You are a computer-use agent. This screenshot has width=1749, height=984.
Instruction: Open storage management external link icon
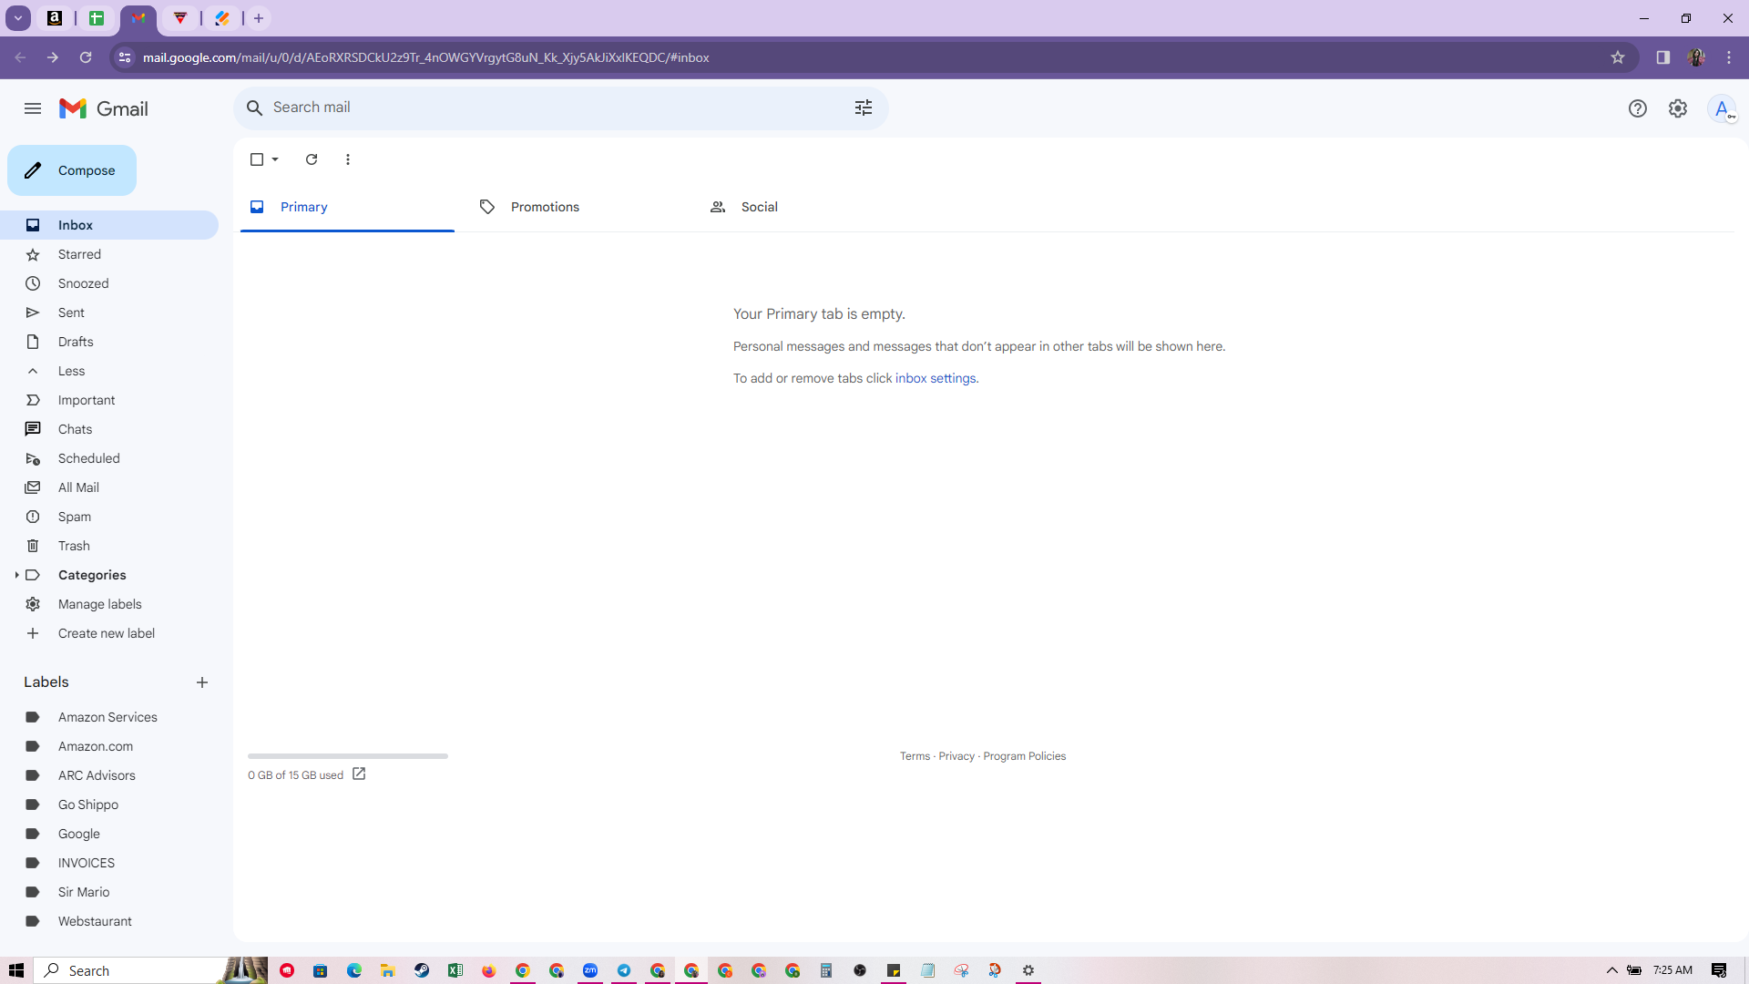(359, 774)
